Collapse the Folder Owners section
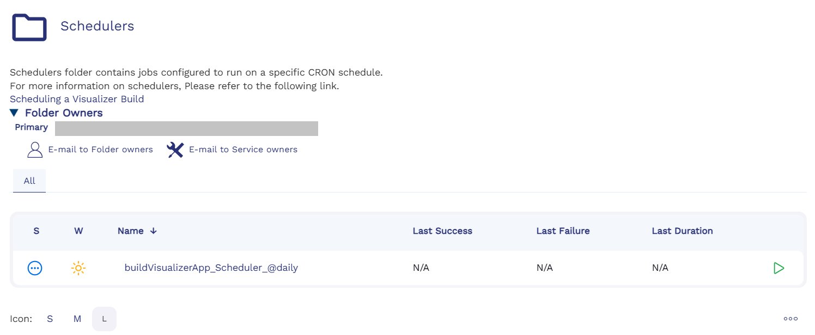The height and width of the screenshot is (335, 815). [x=14, y=113]
